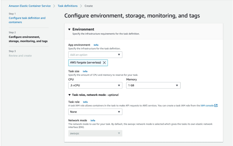This screenshot has height=146, width=233.
Task: Open Step 1 Configure task definition and containers
Action: (x=27, y=20)
